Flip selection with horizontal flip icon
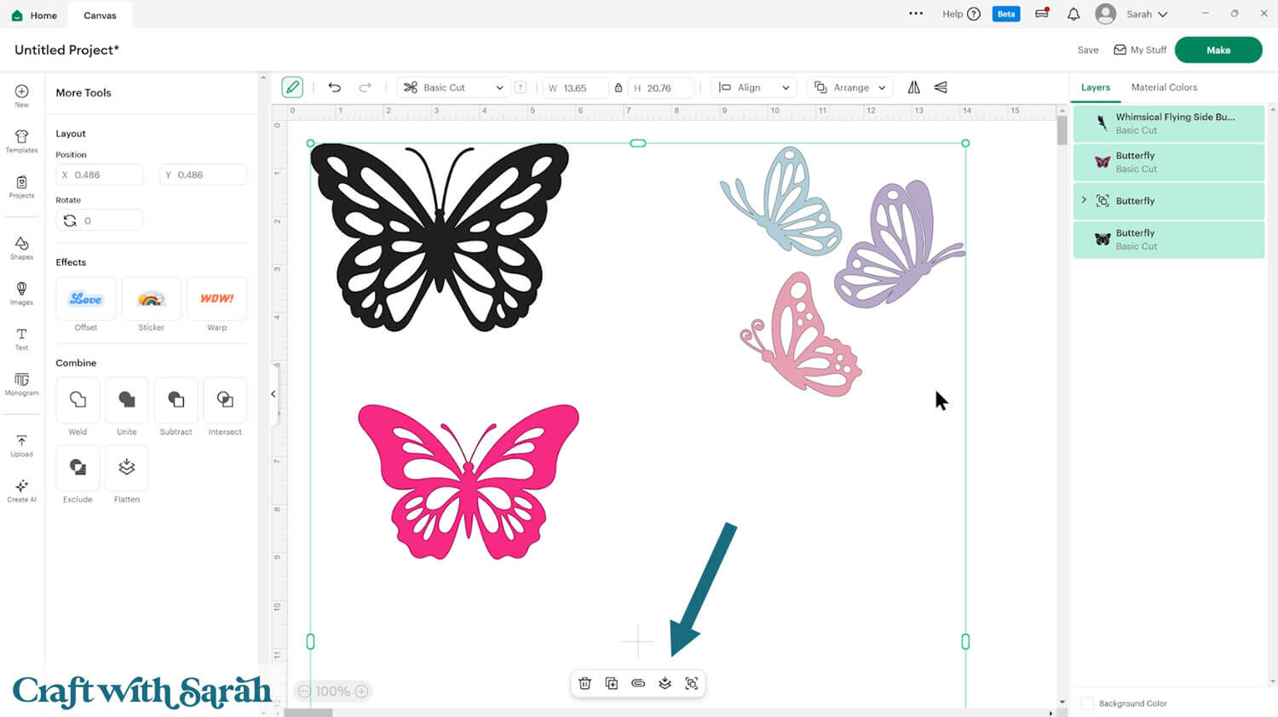 [x=913, y=88]
